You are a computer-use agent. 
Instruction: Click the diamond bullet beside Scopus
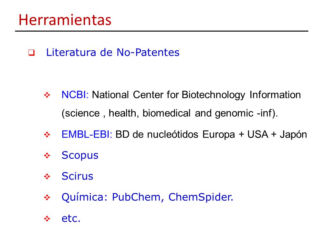[47, 156]
